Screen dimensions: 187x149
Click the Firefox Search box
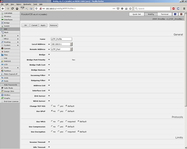point(152,9)
